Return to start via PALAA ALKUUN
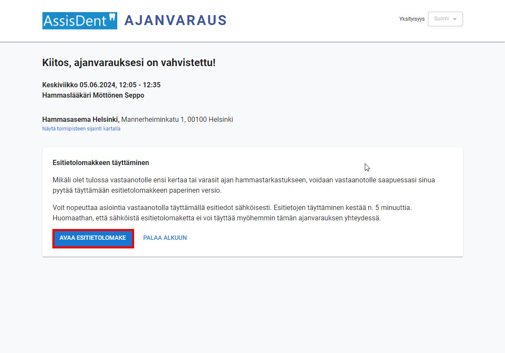 coord(165,238)
